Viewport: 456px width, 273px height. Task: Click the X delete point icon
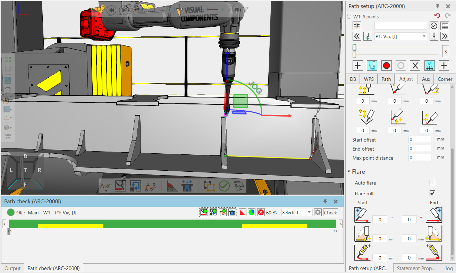pyautogui.click(x=415, y=65)
